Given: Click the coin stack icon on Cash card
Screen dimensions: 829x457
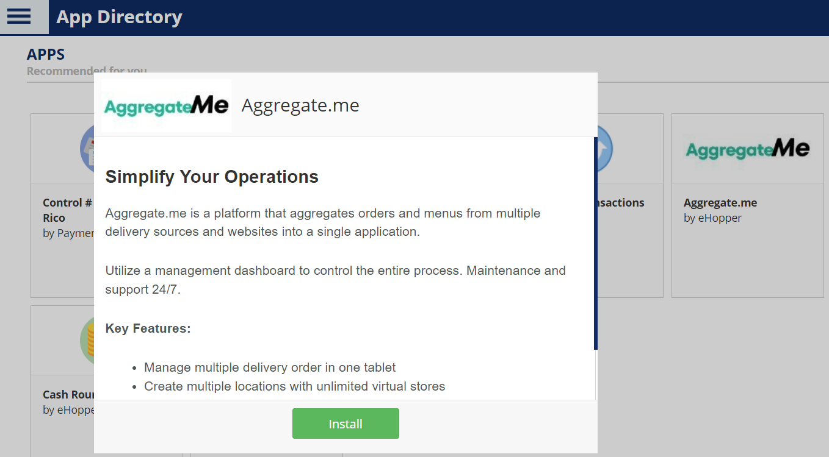Looking at the screenshot, I should [x=87, y=340].
